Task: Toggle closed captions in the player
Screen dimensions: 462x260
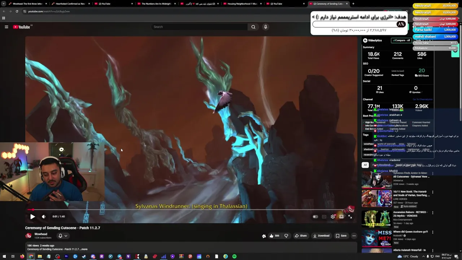Action: coord(324,217)
